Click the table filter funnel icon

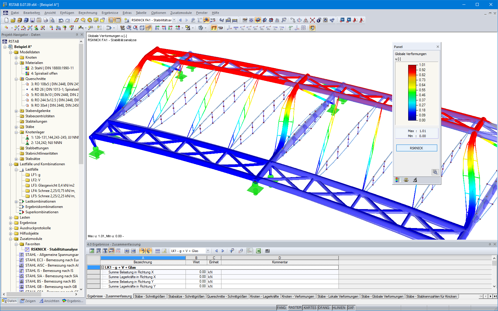(232, 251)
